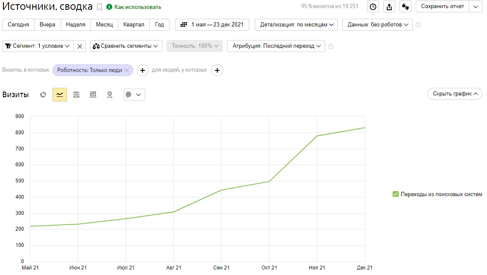Viewport: 487px width, 275px height.
Task: Select the 'Вчера' period tab
Action: [47, 25]
